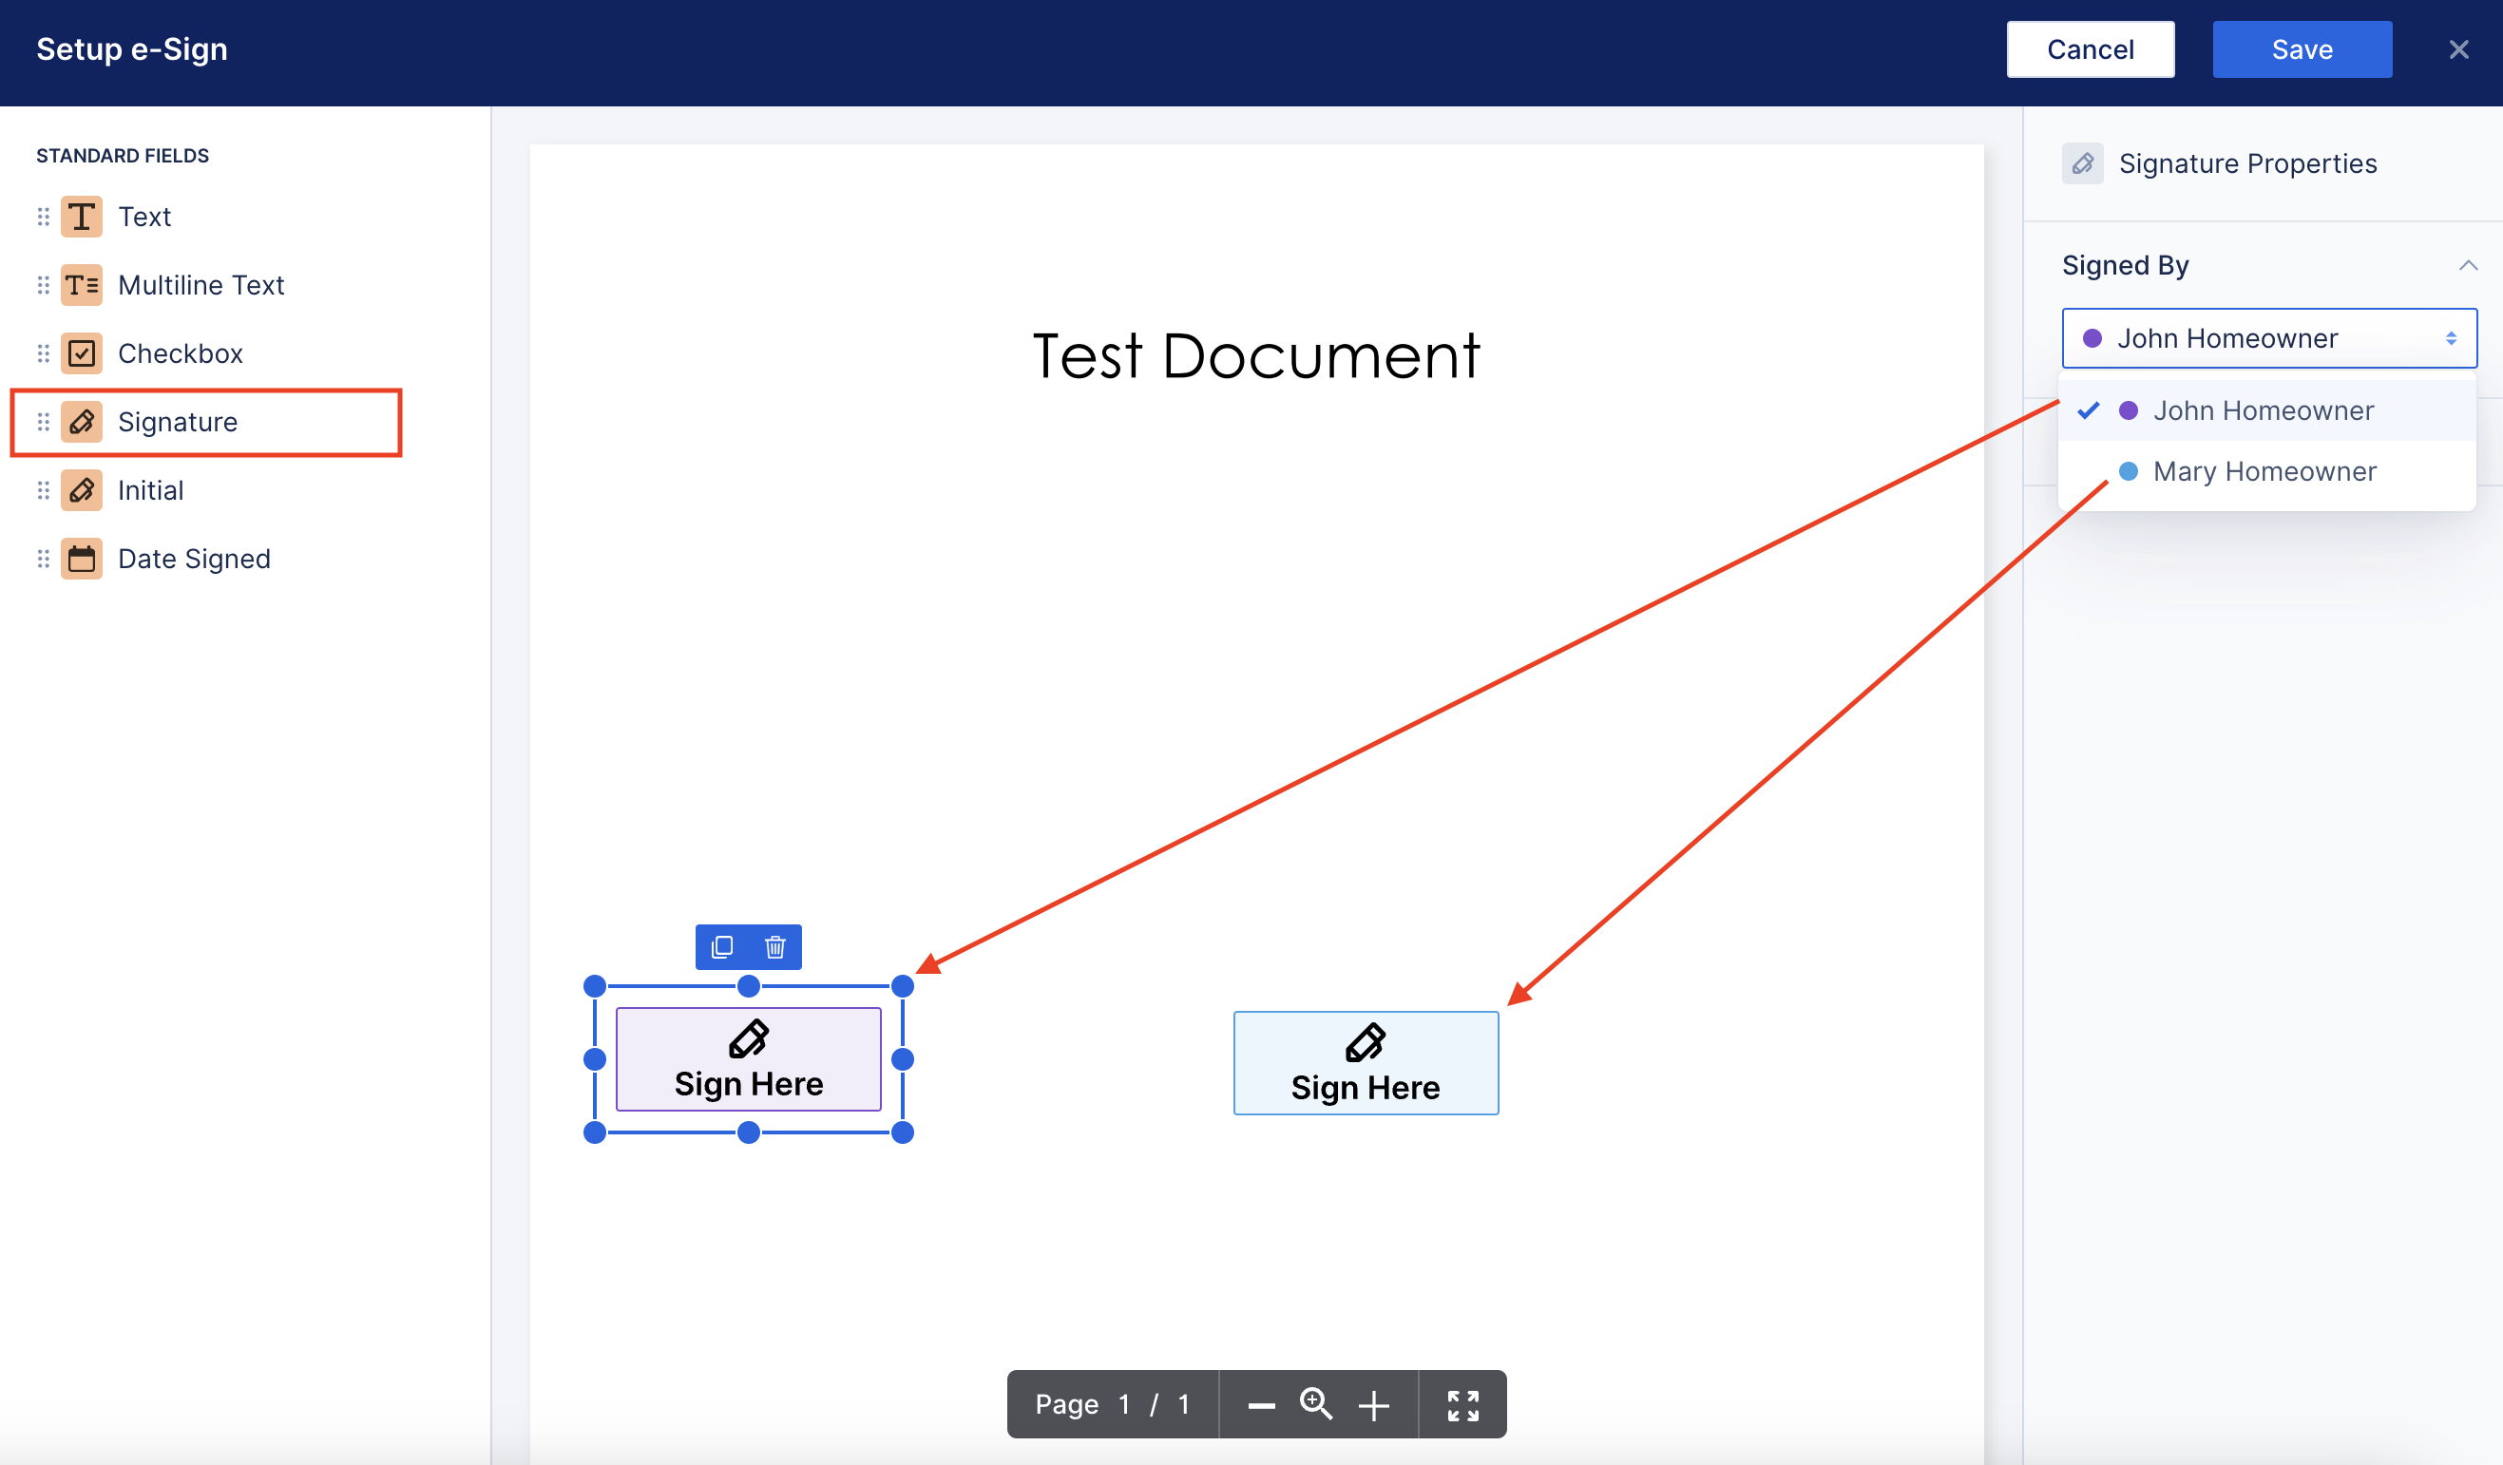Select the Date Signed calendar icon

tap(82, 560)
